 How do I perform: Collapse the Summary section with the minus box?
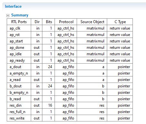[x=8, y=16]
